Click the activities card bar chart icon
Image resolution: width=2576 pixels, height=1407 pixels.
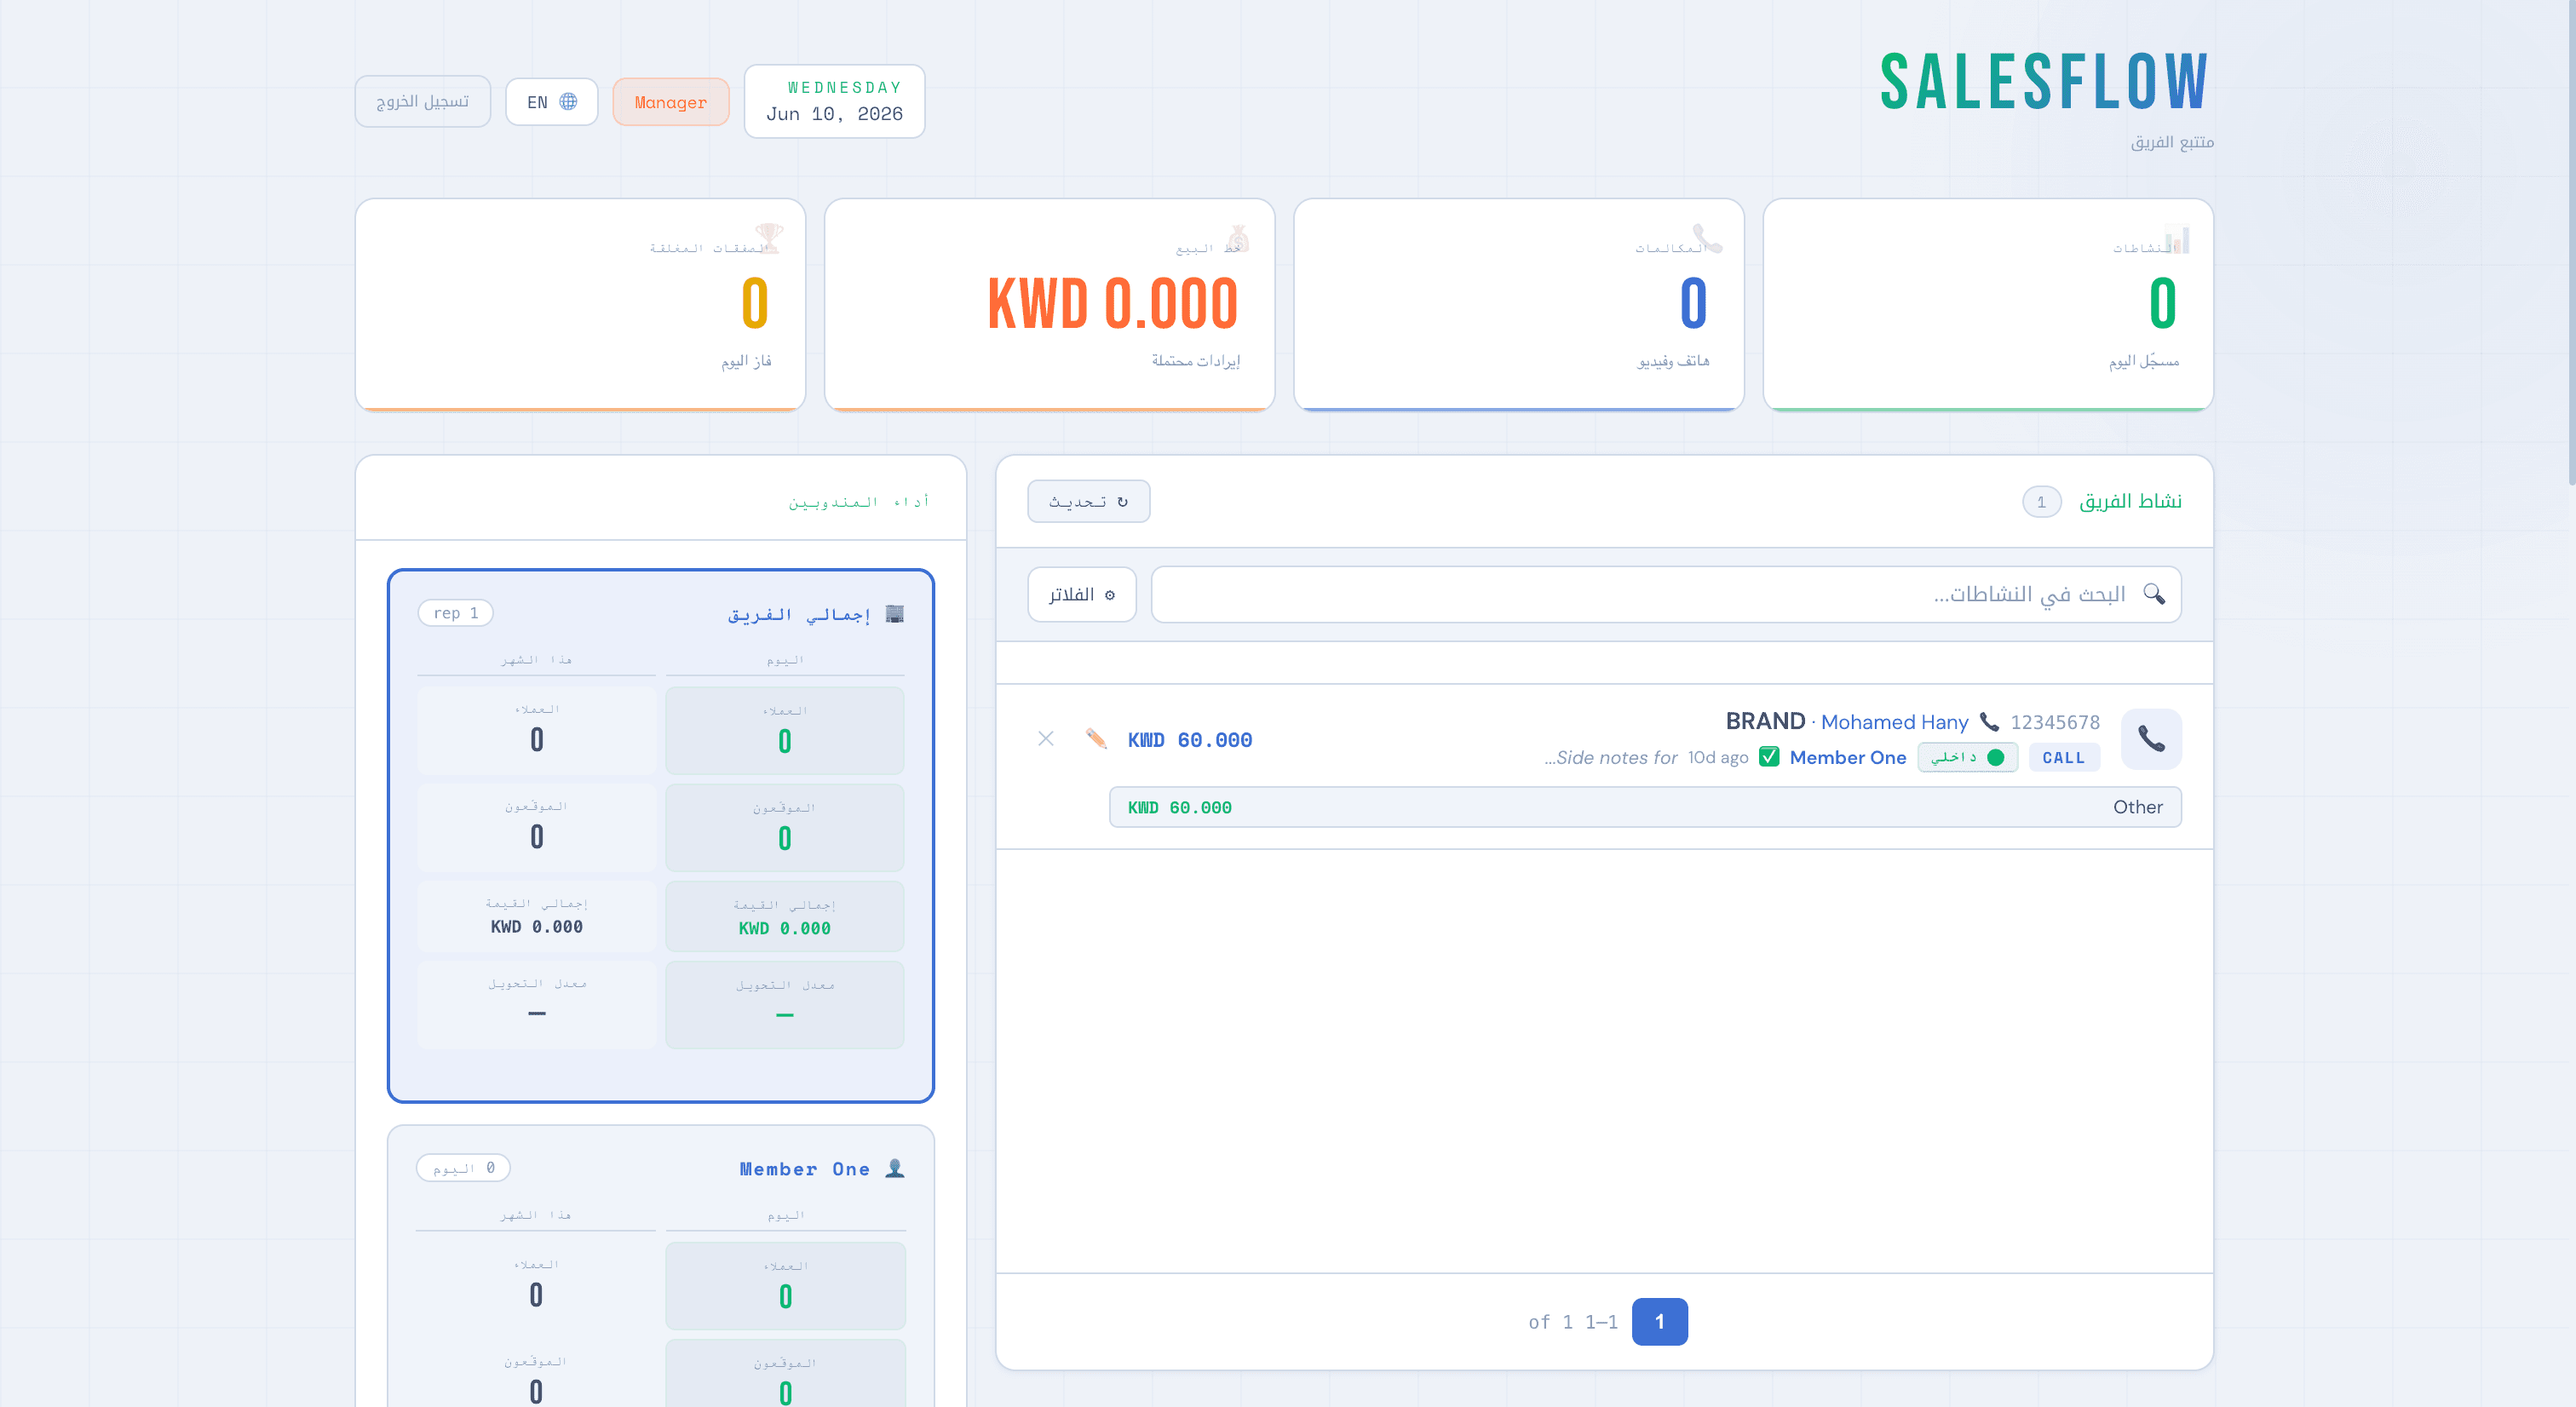coord(2176,239)
